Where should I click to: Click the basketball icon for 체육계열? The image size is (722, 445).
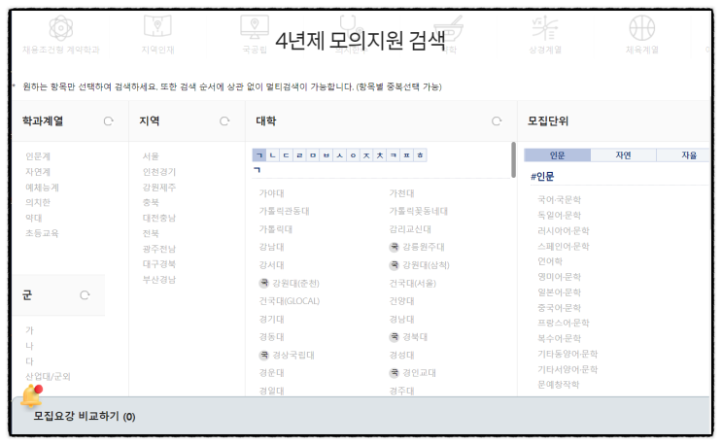642,27
